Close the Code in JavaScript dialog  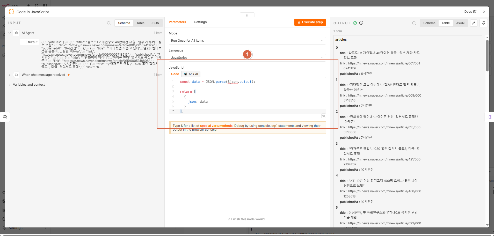484,12
